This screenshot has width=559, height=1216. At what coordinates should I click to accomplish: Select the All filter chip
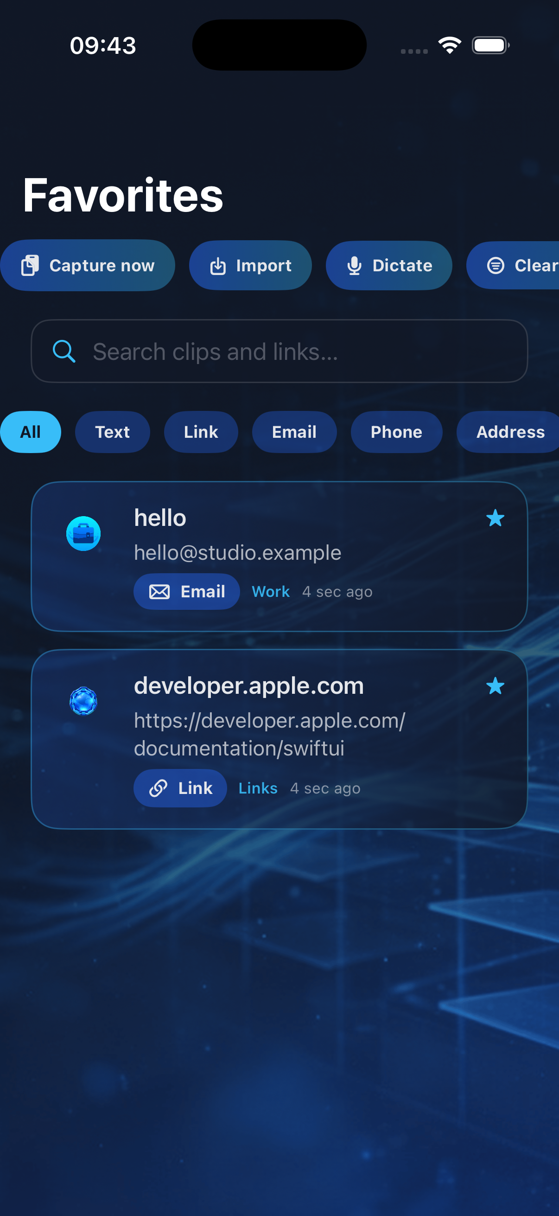click(x=30, y=432)
